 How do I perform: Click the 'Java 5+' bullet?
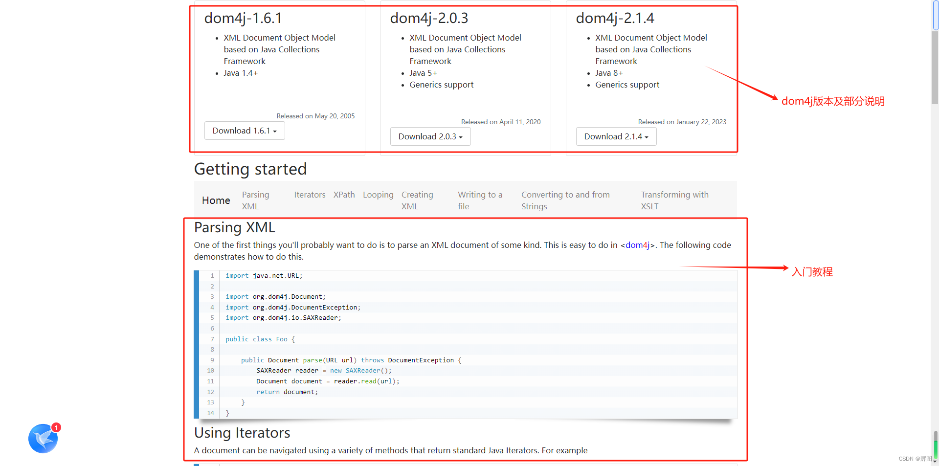[424, 73]
